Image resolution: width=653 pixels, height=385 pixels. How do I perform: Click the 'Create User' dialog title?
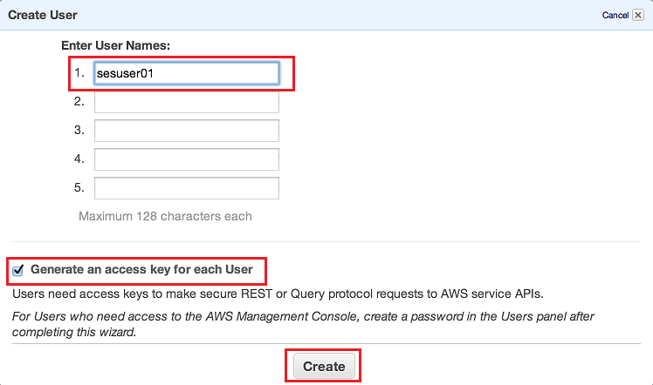pyautogui.click(x=43, y=15)
